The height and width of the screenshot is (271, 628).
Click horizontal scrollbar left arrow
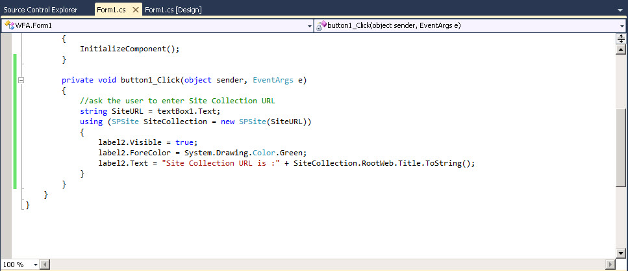(45, 265)
